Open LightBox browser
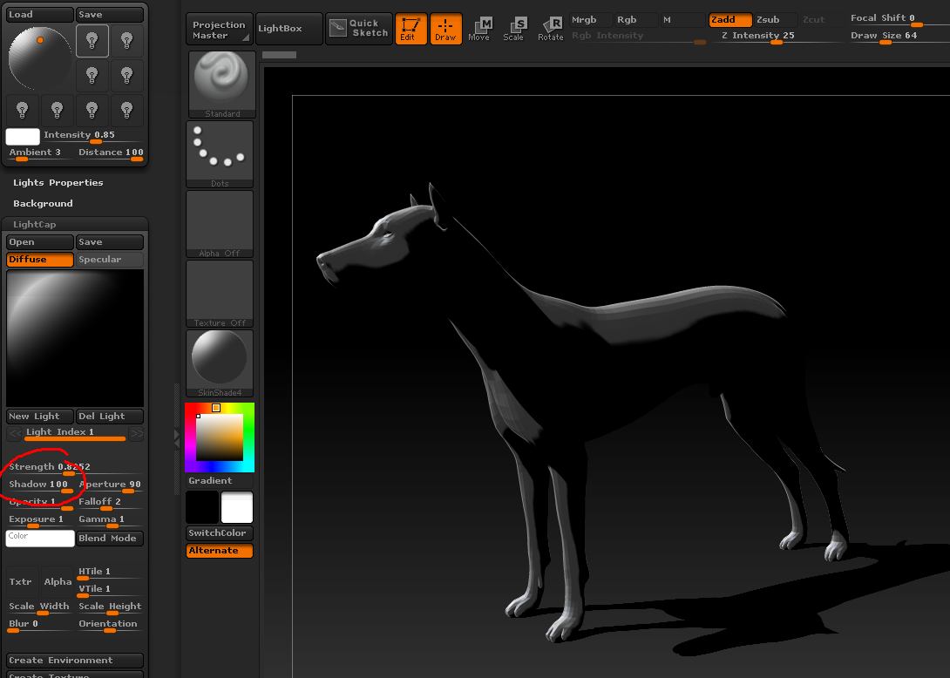The width and height of the screenshot is (950, 678). pos(289,29)
